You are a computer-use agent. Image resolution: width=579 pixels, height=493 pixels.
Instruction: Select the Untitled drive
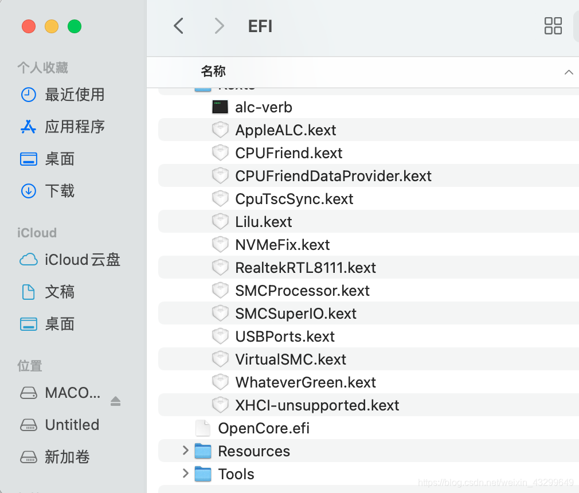pos(72,425)
